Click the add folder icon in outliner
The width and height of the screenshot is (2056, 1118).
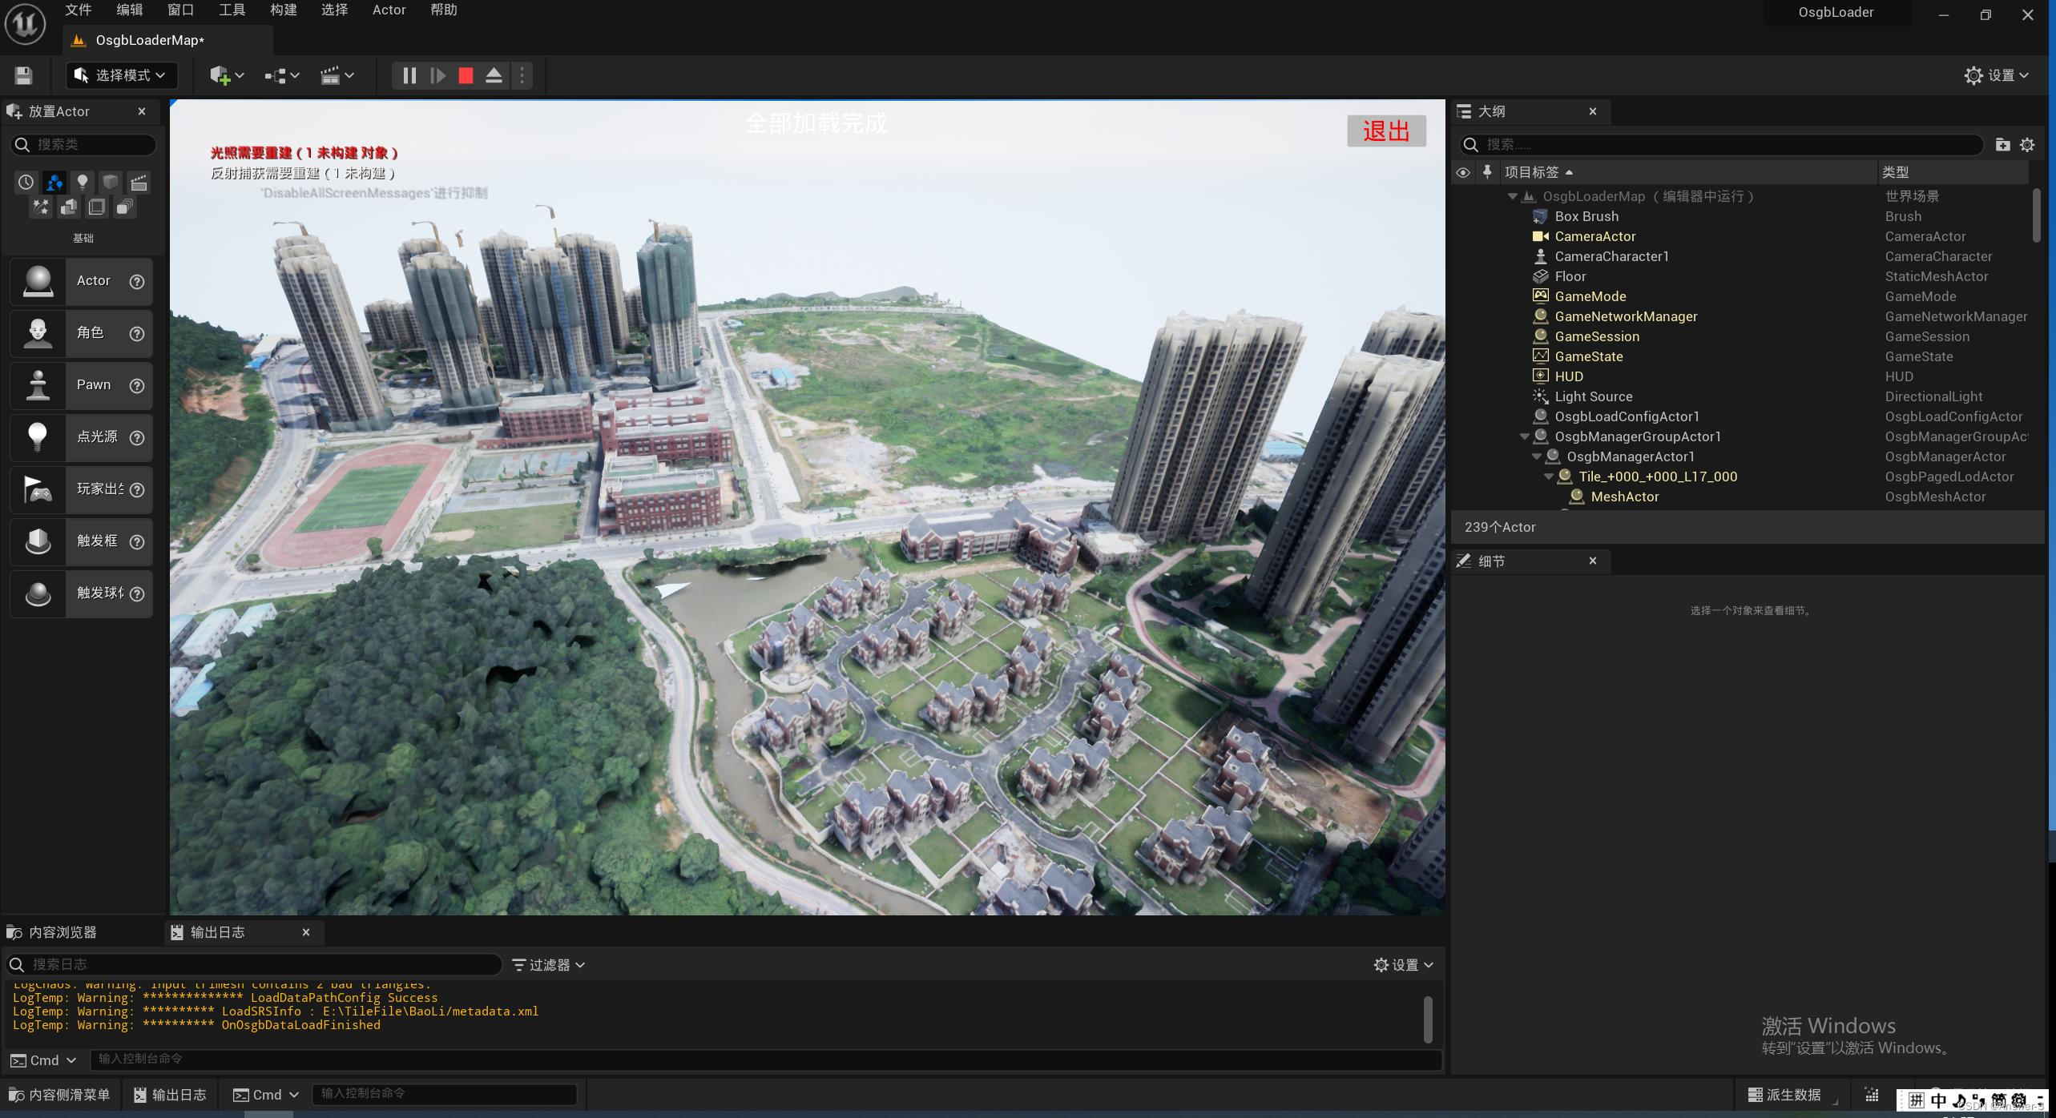(x=2002, y=144)
